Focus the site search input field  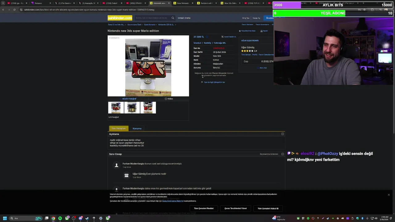click(x=153, y=18)
